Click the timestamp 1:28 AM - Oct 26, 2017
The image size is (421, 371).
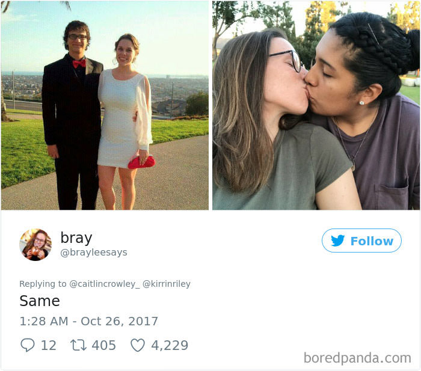pos(89,321)
